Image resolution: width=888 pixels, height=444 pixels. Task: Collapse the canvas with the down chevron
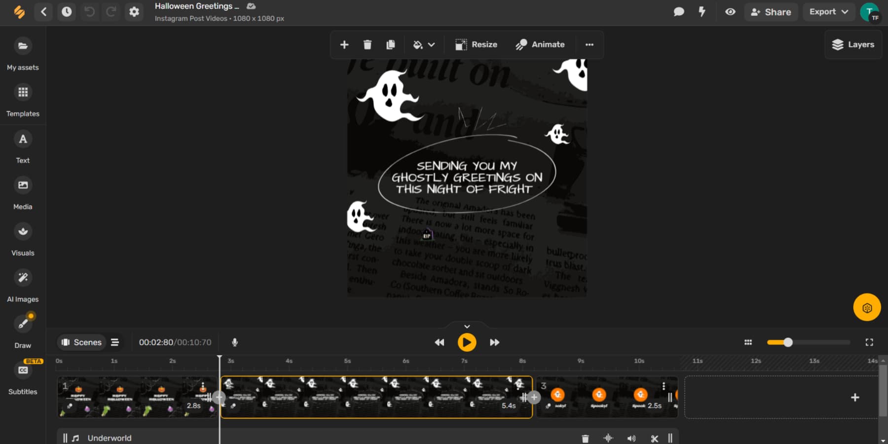(x=466, y=326)
